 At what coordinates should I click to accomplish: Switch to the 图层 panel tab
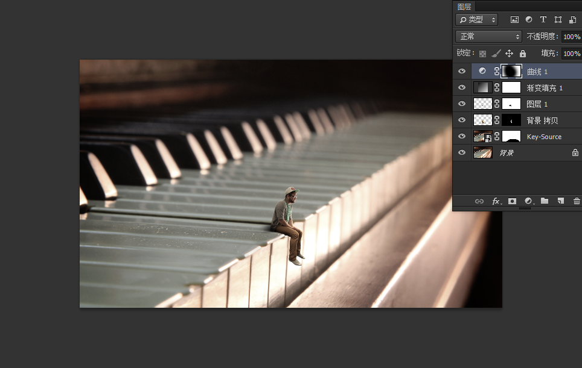pos(464,7)
